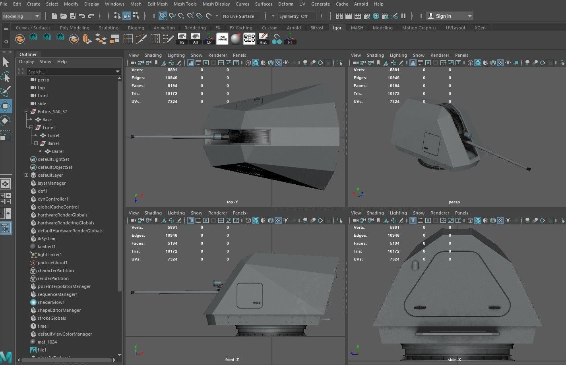Open Renderer menu in side view panel

440,213
